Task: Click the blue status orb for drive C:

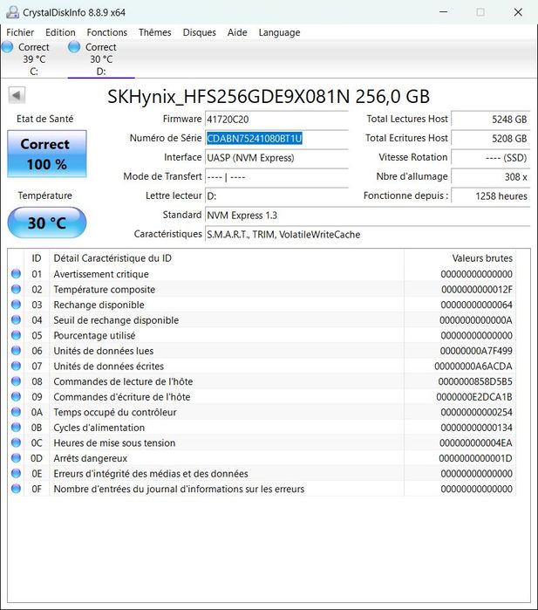Action: click(x=7, y=47)
